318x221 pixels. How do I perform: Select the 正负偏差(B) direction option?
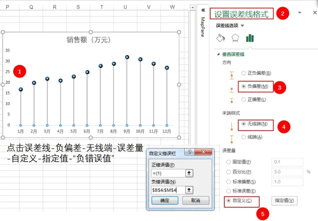(256, 73)
